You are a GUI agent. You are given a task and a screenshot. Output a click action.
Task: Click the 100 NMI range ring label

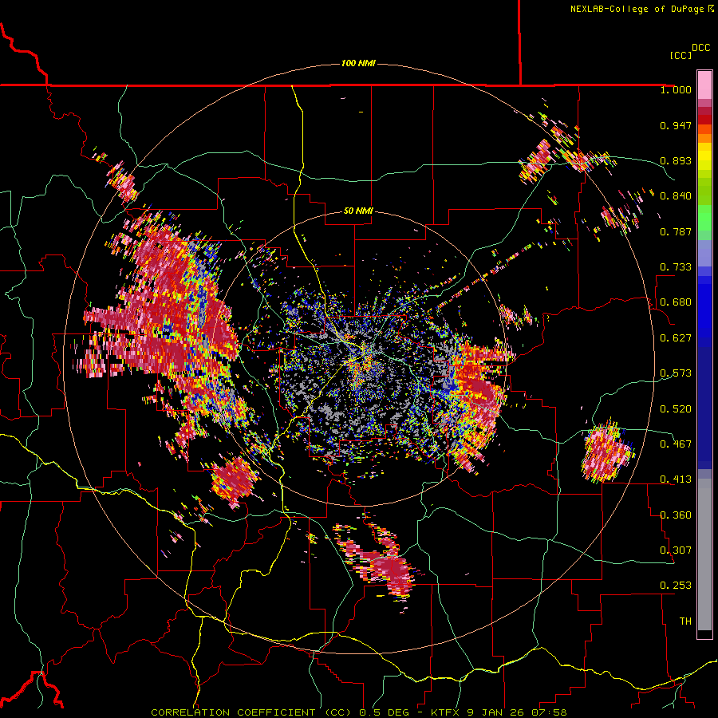[x=358, y=63]
